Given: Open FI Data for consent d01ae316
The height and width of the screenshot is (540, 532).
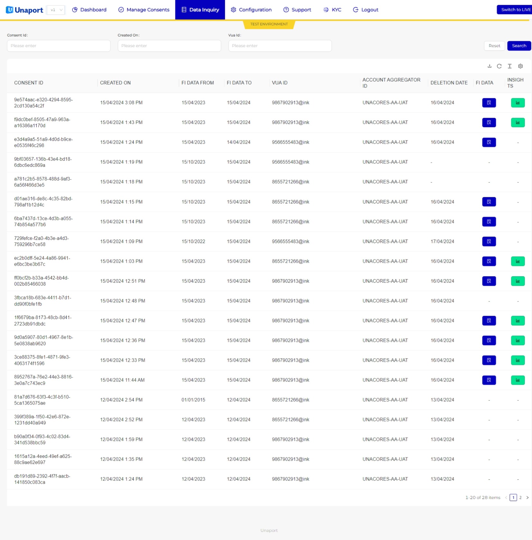Looking at the screenshot, I should (x=489, y=202).
